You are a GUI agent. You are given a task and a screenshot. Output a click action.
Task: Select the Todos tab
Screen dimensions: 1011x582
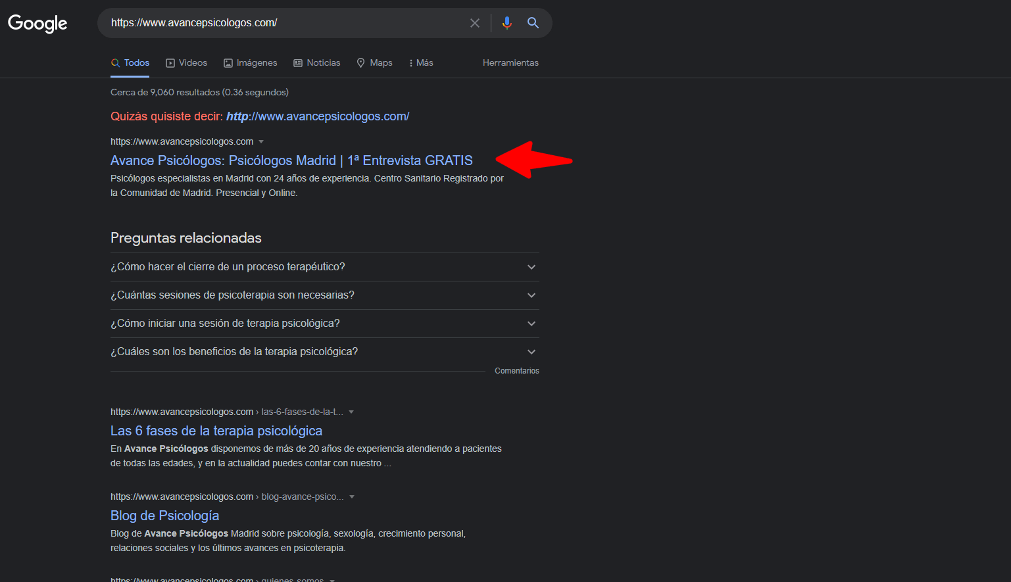pyautogui.click(x=130, y=63)
